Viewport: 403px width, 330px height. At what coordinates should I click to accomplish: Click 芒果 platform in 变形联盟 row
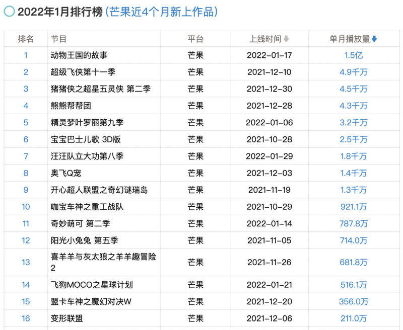click(195, 318)
